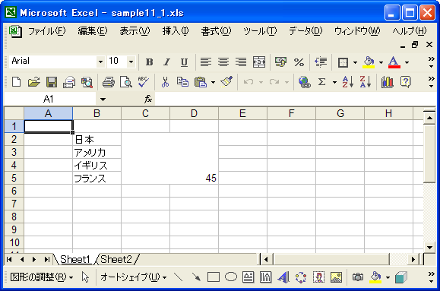Open the Name Box dropdown arrow

pos(103,99)
